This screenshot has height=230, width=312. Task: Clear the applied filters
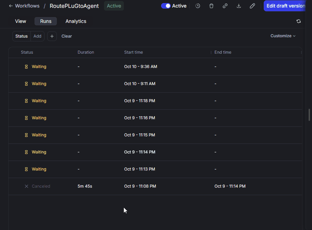click(x=67, y=36)
